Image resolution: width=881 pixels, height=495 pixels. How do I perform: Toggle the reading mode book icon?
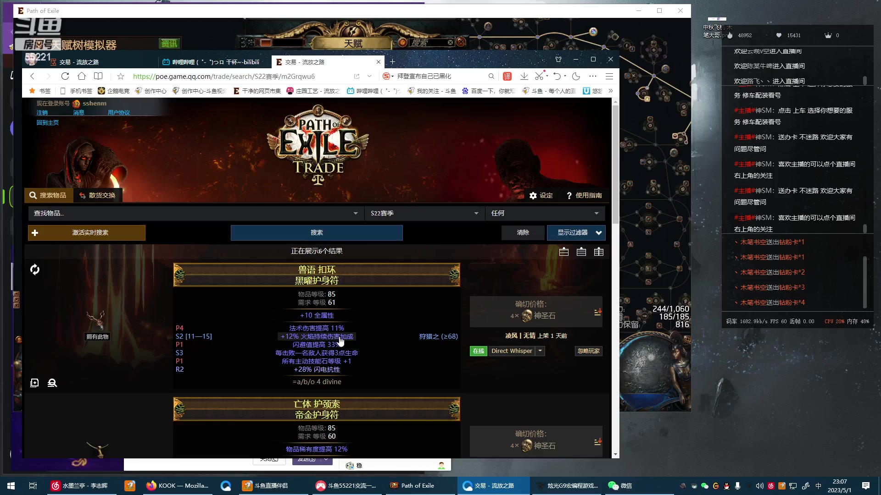pyautogui.click(x=98, y=76)
